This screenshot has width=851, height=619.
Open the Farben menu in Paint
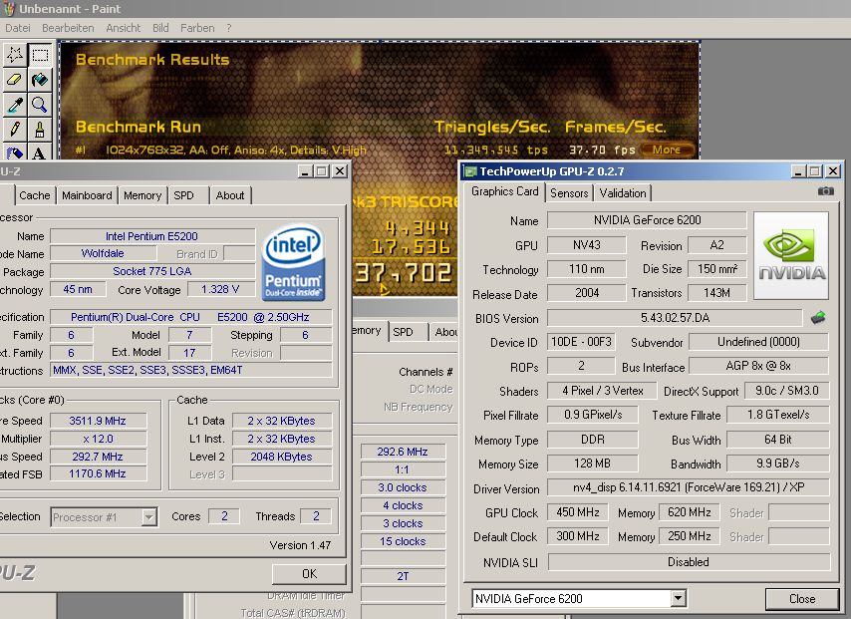tap(197, 28)
